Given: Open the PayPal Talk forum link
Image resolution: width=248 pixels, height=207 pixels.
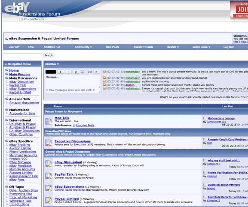Looking at the screenshot, I should (64, 174).
